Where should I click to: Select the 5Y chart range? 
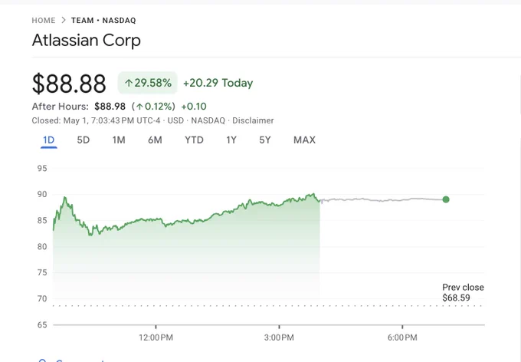point(265,140)
